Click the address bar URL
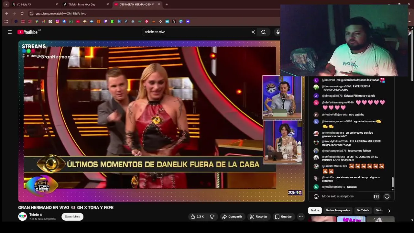 coord(61,14)
